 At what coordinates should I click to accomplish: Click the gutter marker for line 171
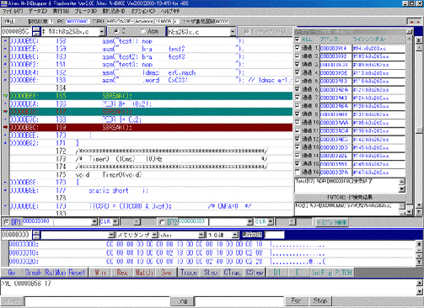(x=5, y=143)
